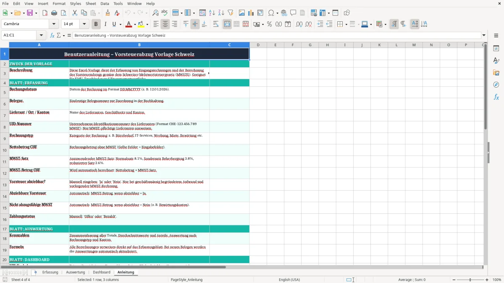Click the Export as PDF icon
The width and height of the screenshot is (504, 283).
45,13
